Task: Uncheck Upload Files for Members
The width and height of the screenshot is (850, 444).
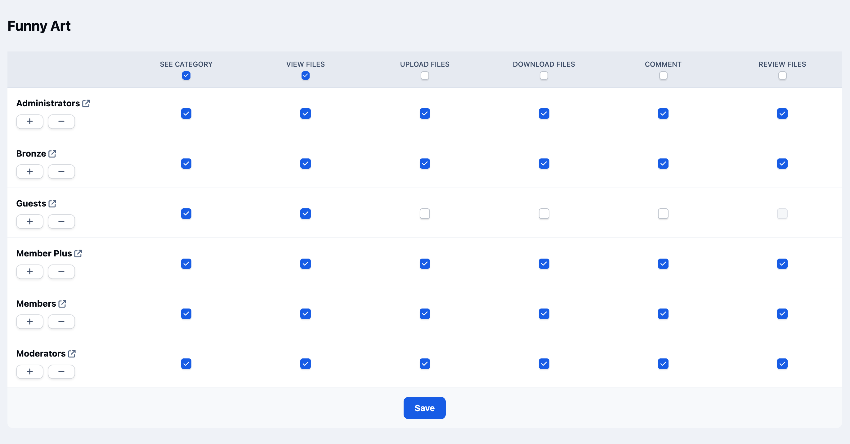Action: 425,314
